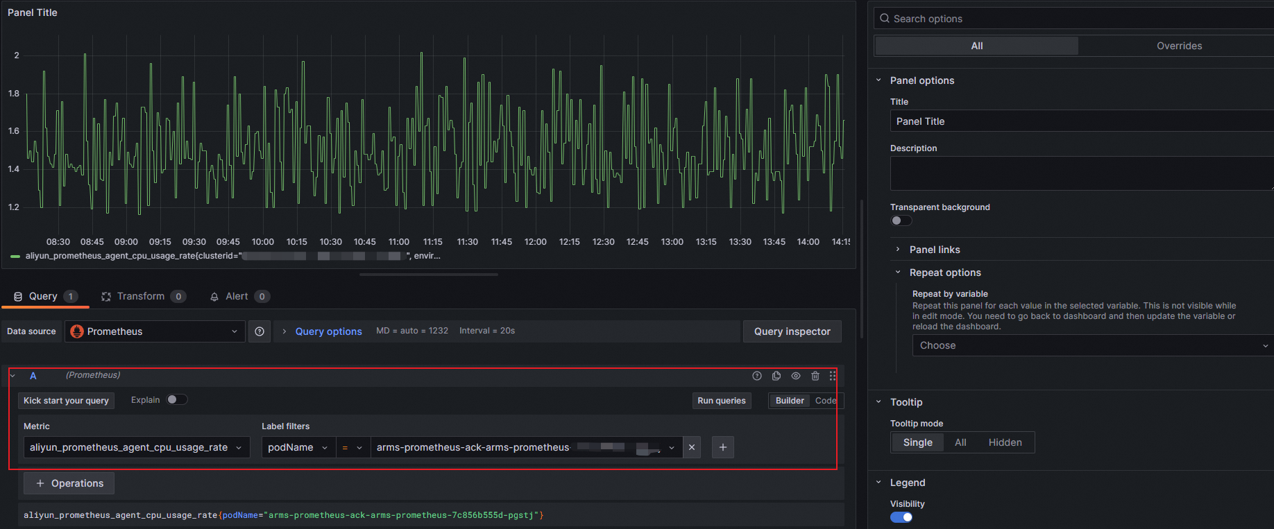Open the Prometheus data source dropdown
1274x529 pixels.
click(x=155, y=331)
